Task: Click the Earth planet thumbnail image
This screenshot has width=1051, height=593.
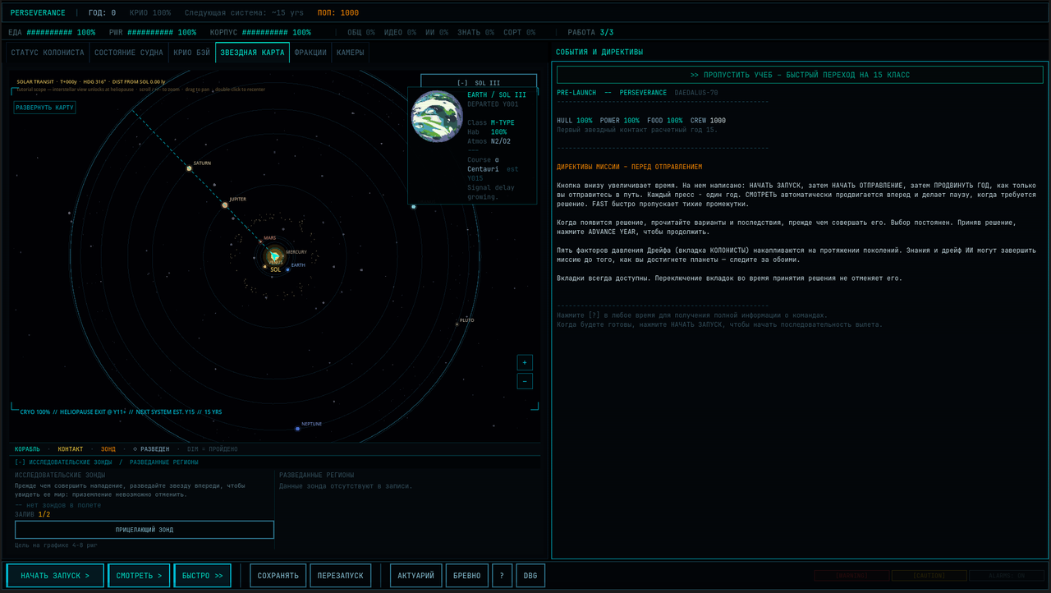Action: tap(437, 117)
